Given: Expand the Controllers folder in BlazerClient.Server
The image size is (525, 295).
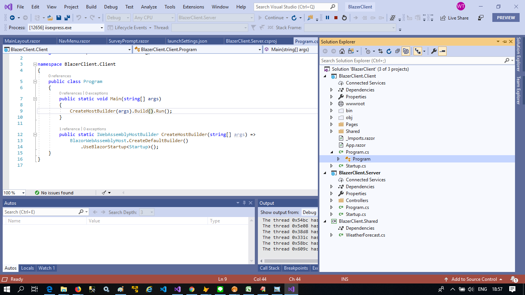Looking at the screenshot, I should 332,201.
